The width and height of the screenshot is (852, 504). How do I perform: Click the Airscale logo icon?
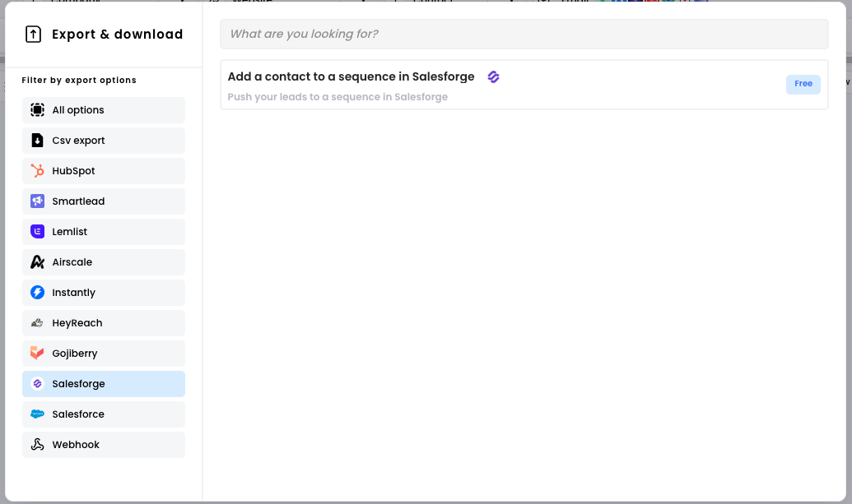38,262
